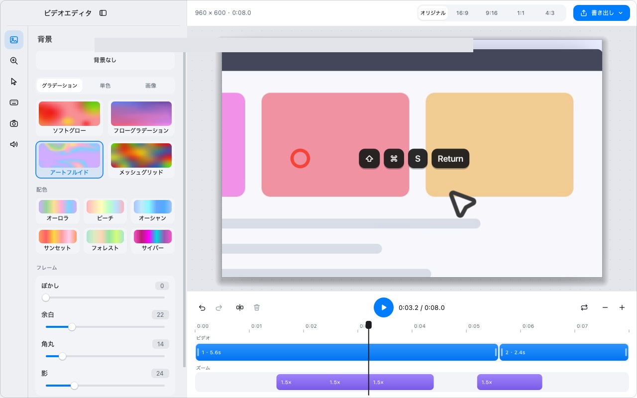Choose the フローグラデーション gradient thumbnail
Screen dimensions: 637x398
[x=141, y=118]
